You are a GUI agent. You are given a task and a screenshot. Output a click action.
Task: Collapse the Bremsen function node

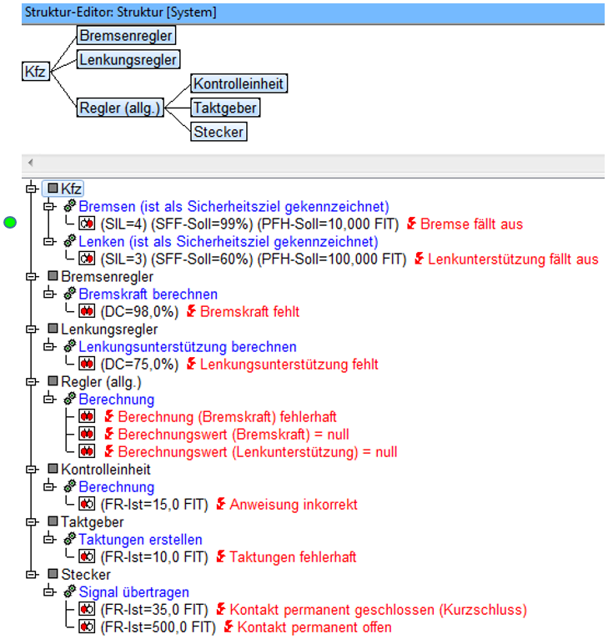[49, 206]
